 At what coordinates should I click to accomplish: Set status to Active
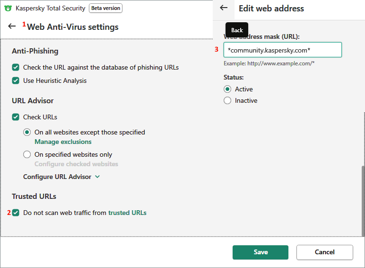pos(227,89)
